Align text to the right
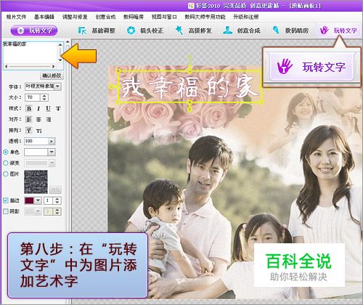This screenshot has height=305, width=363. [49, 119]
